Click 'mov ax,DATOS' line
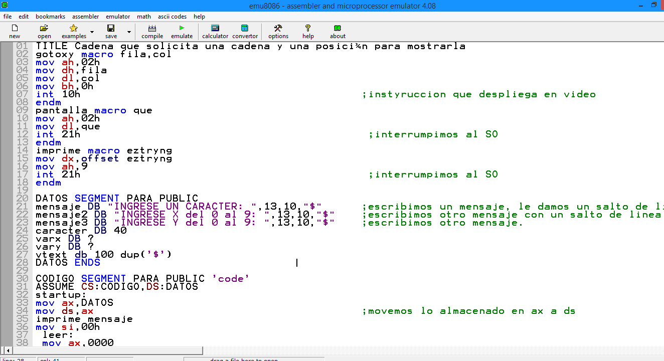The height and width of the screenshot is (361, 664). tap(74, 303)
